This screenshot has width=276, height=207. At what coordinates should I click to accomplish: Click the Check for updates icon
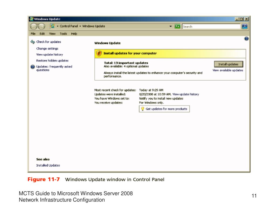[x=33, y=42]
